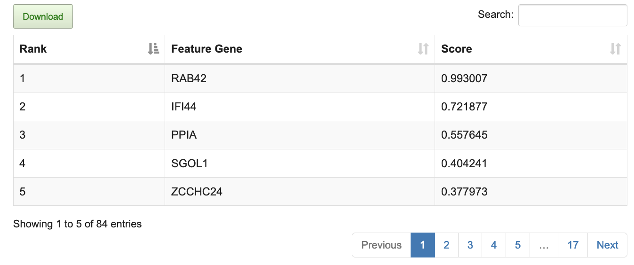Click the SGOL1 score value 0.404241

point(464,164)
